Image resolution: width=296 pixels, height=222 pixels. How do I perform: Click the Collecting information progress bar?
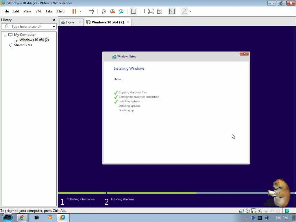pyautogui.click(x=82, y=193)
